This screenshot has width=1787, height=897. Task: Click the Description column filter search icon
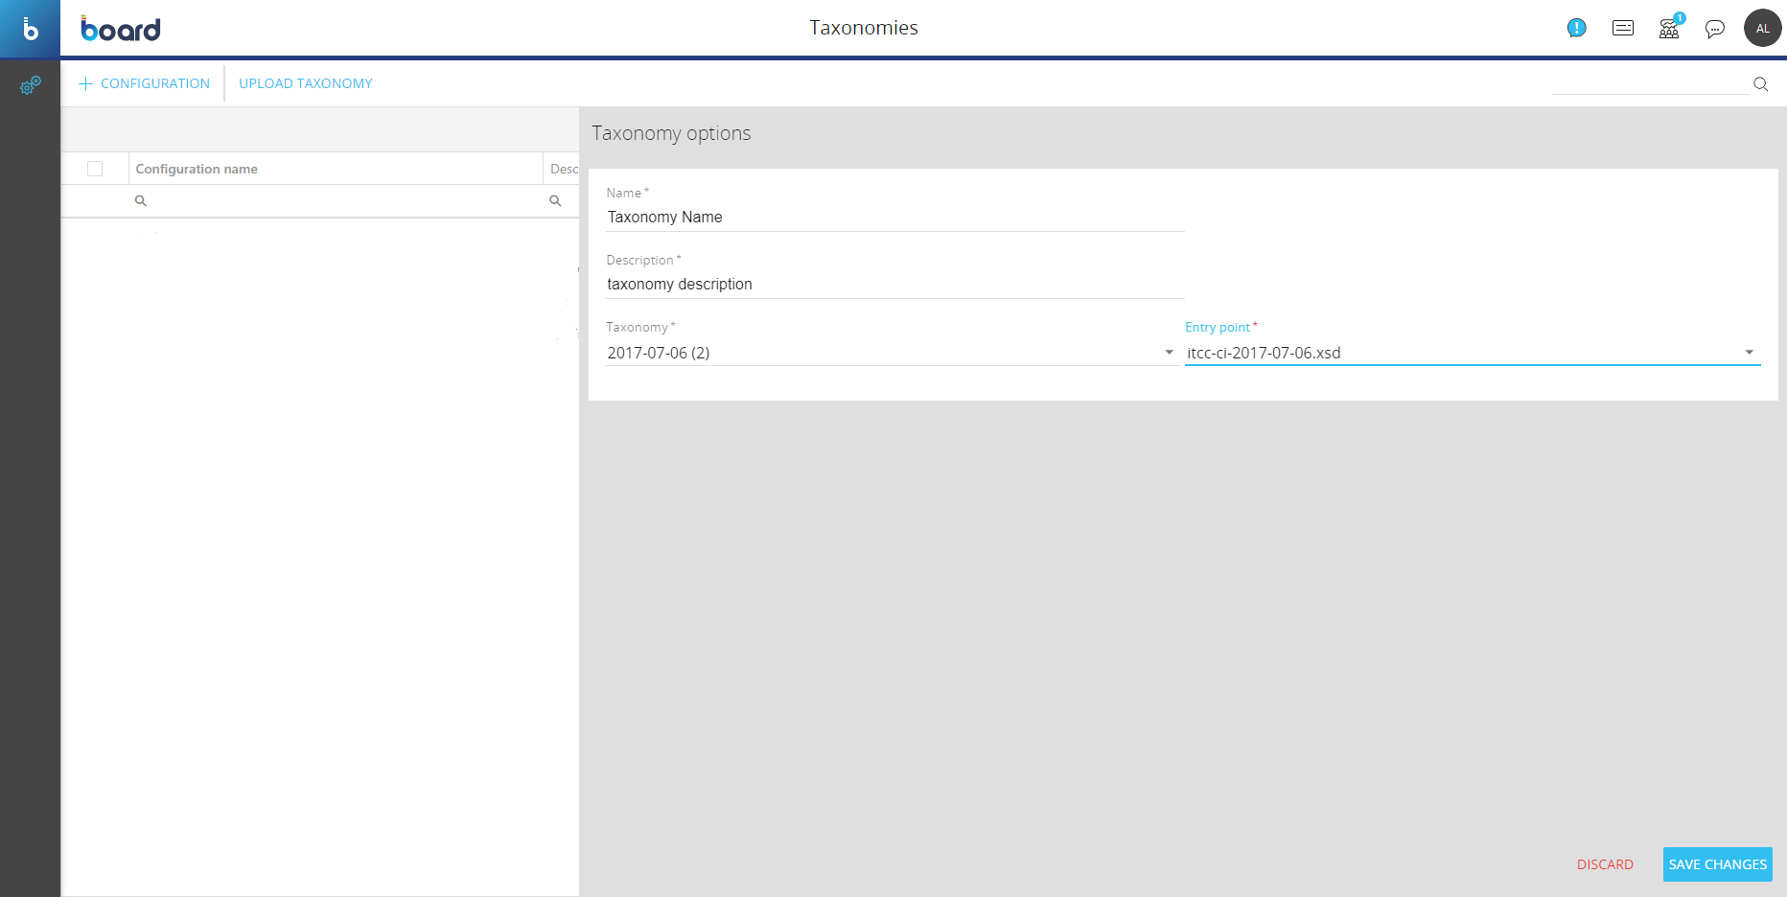555,201
